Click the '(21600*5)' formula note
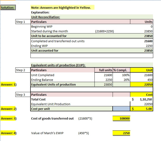The image size is (161, 141). [85, 118]
